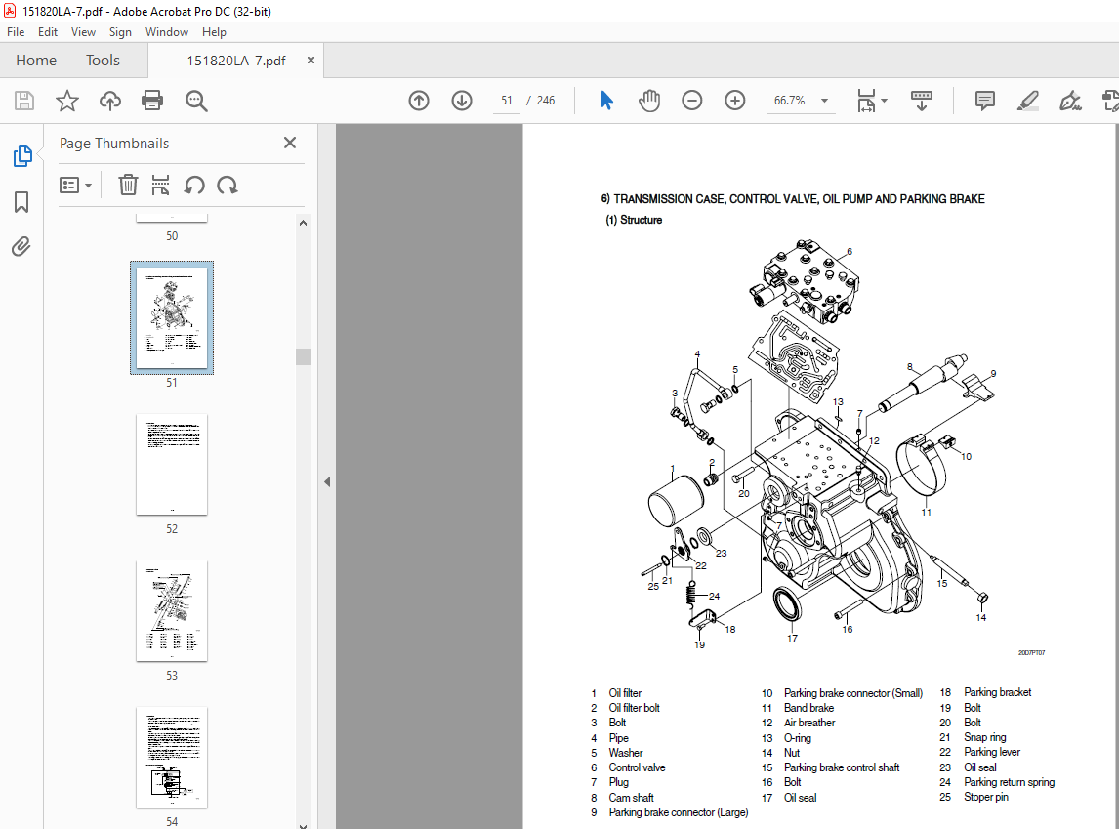1119x829 pixels.
Task: Open the Bookmarks sidebar panel
Action: tap(21, 202)
